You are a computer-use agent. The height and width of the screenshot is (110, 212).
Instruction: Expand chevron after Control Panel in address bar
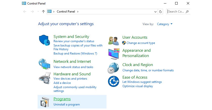[x=78, y=12]
